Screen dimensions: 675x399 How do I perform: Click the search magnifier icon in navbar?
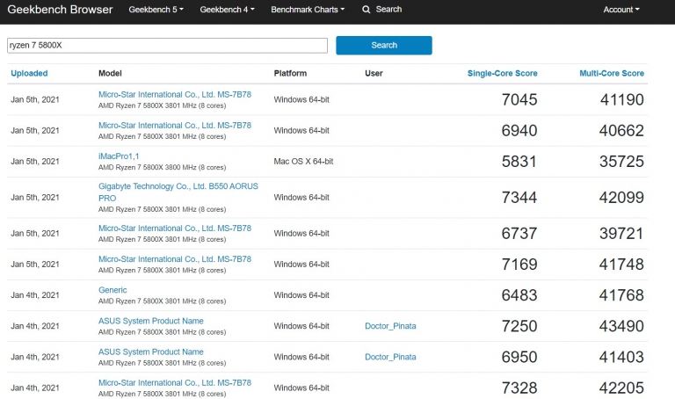366,10
